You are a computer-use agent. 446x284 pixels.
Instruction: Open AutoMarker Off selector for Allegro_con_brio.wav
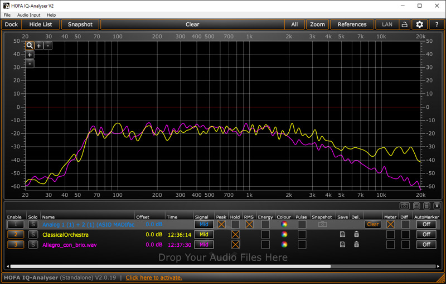[426, 245]
